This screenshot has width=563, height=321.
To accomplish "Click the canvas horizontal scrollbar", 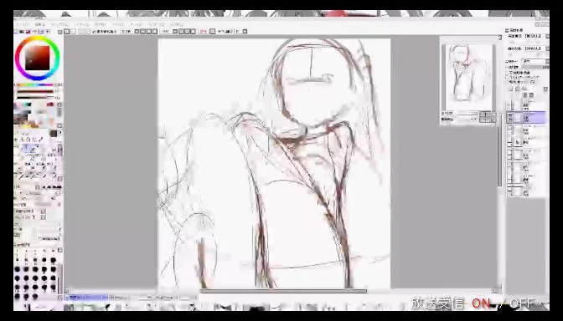I will coord(283,291).
